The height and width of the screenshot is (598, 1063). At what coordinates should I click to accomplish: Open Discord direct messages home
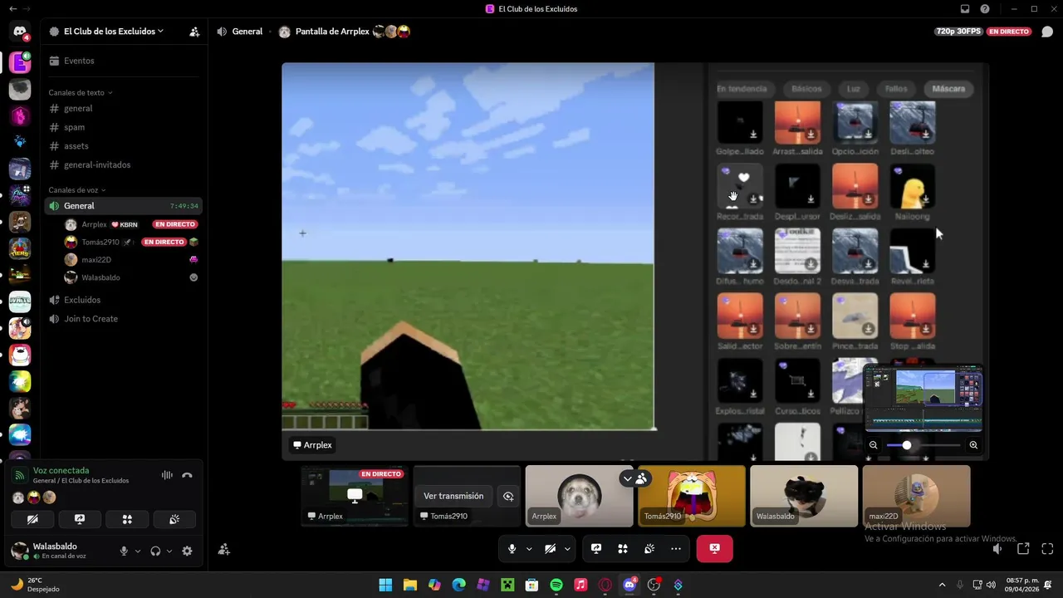point(20,32)
